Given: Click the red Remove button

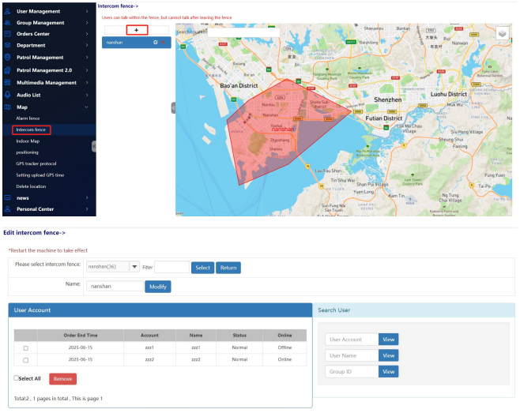Looking at the screenshot, I should pyautogui.click(x=62, y=379).
